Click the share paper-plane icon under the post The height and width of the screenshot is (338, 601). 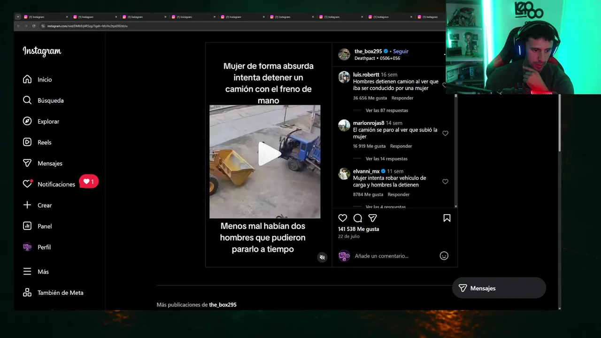point(372,218)
